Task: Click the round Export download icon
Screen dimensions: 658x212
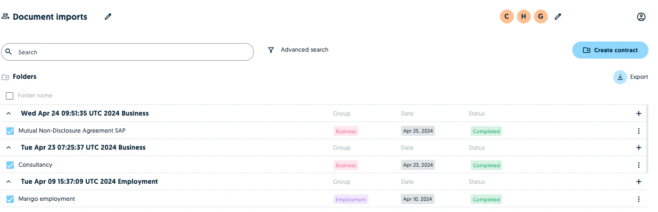Action: [x=620, y=77]
